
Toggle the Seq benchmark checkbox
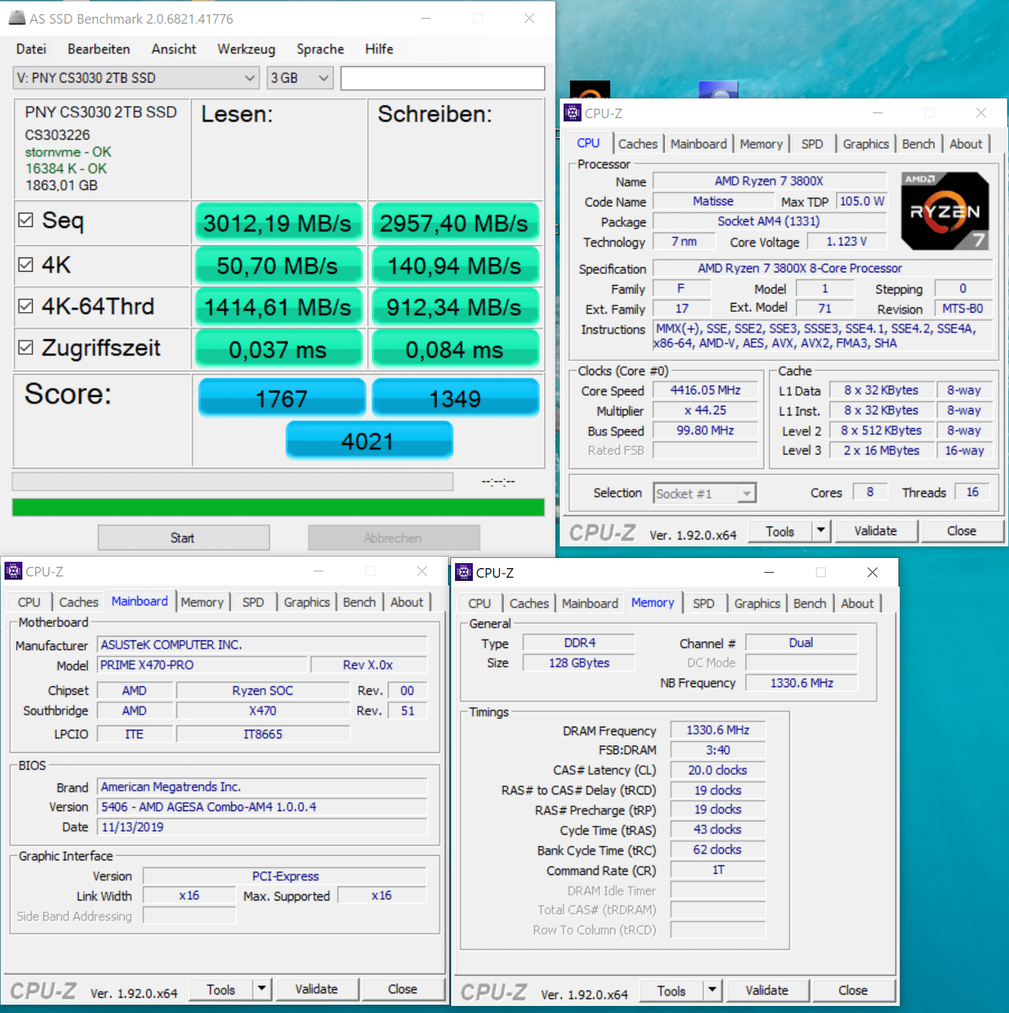pyautogui.click(x=26, y=220)
